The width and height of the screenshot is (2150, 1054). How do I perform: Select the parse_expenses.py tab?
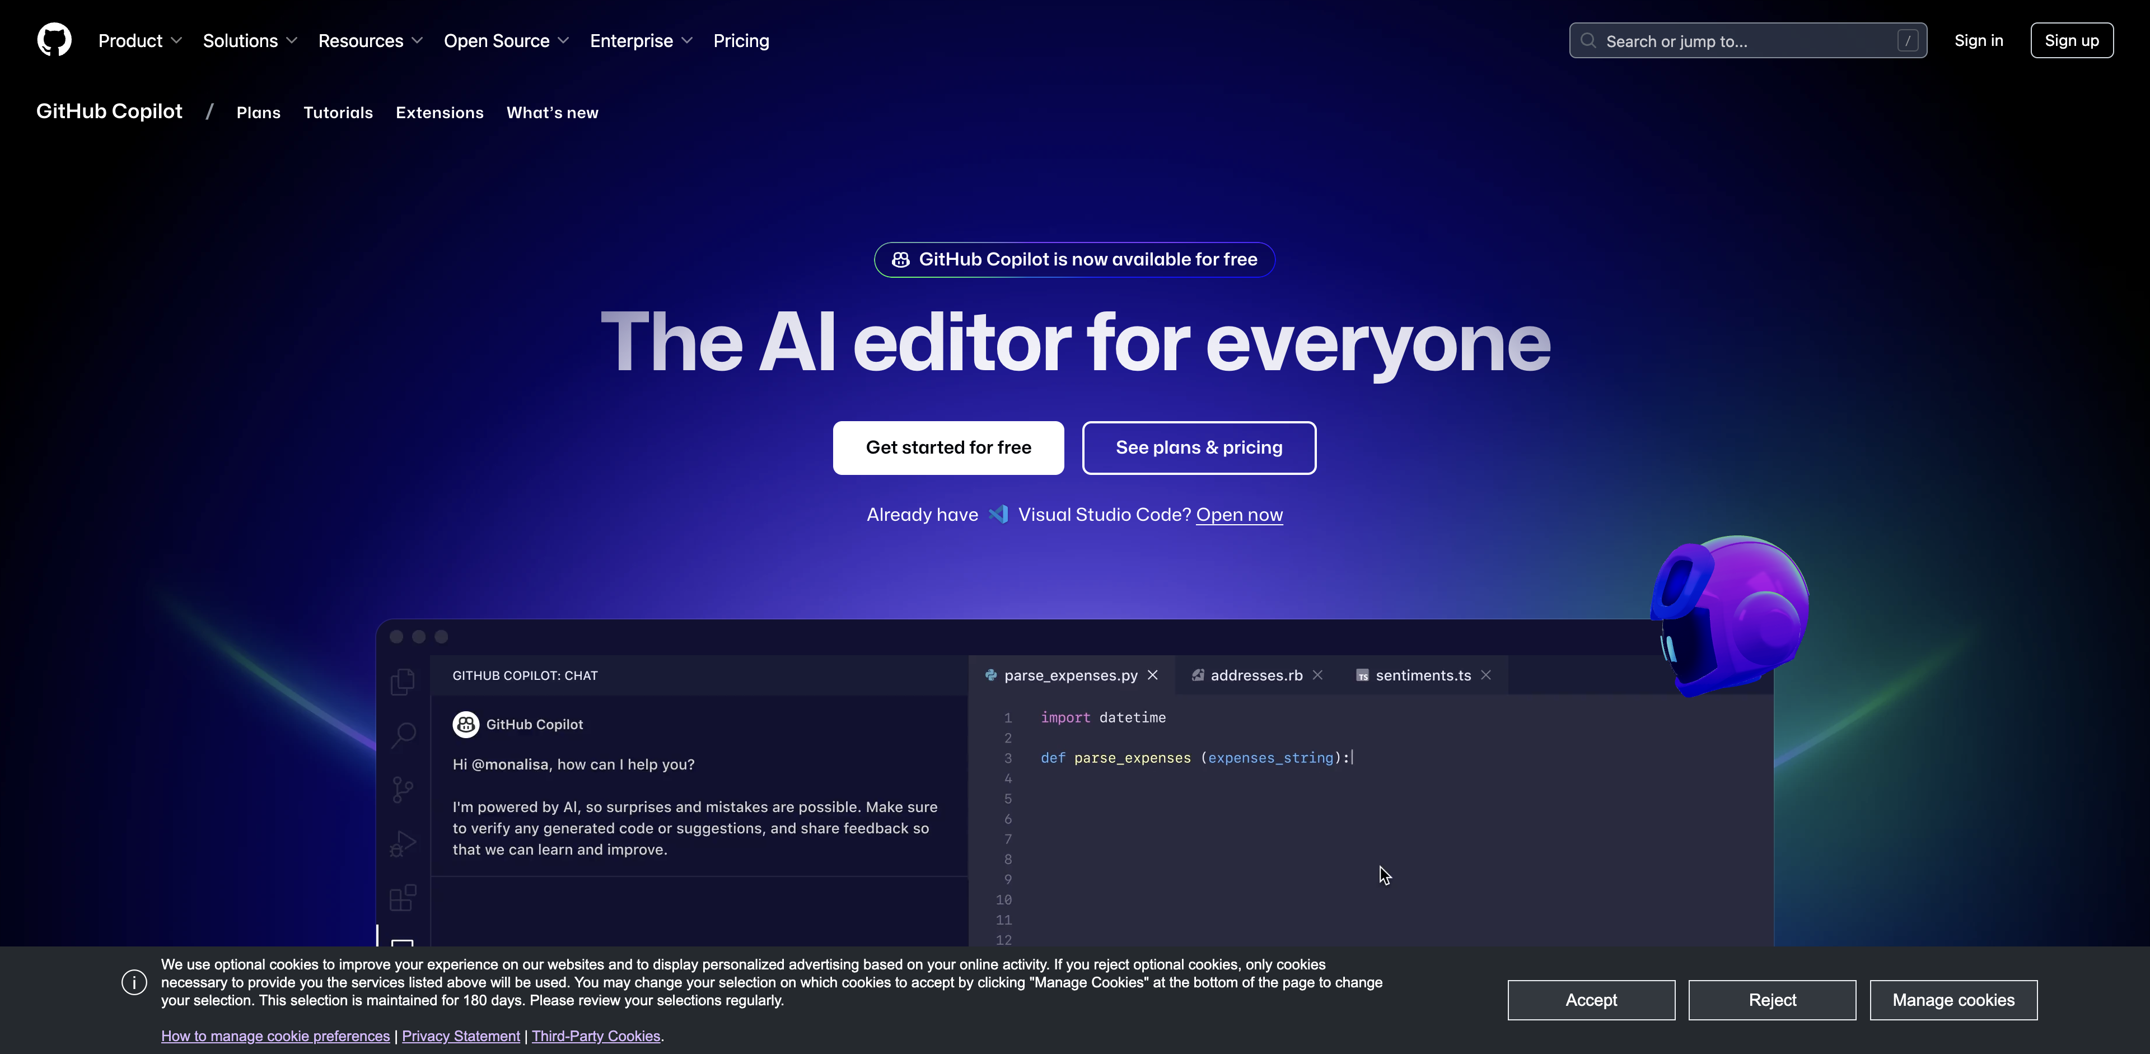pyautogui.click(x=1071, y=675)
